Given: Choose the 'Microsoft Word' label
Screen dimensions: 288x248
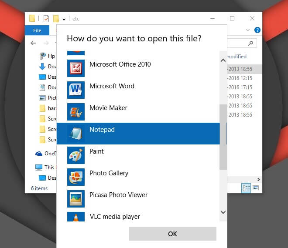Looking at the screenshot, I should pos(112,86).
